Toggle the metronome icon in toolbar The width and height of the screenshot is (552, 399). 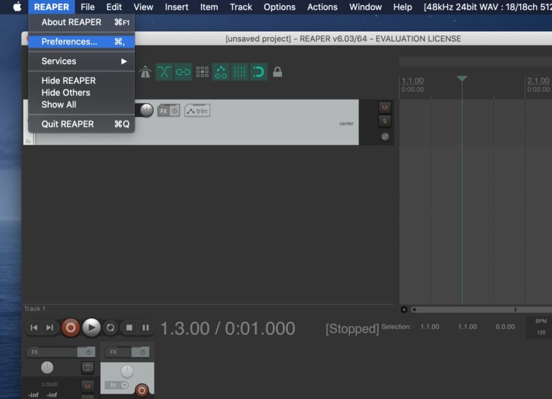tap(146, 72)
